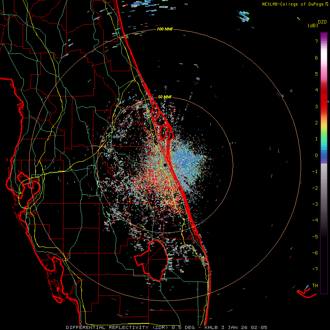Select the 7 dB scale value

[x=316, y=41]
